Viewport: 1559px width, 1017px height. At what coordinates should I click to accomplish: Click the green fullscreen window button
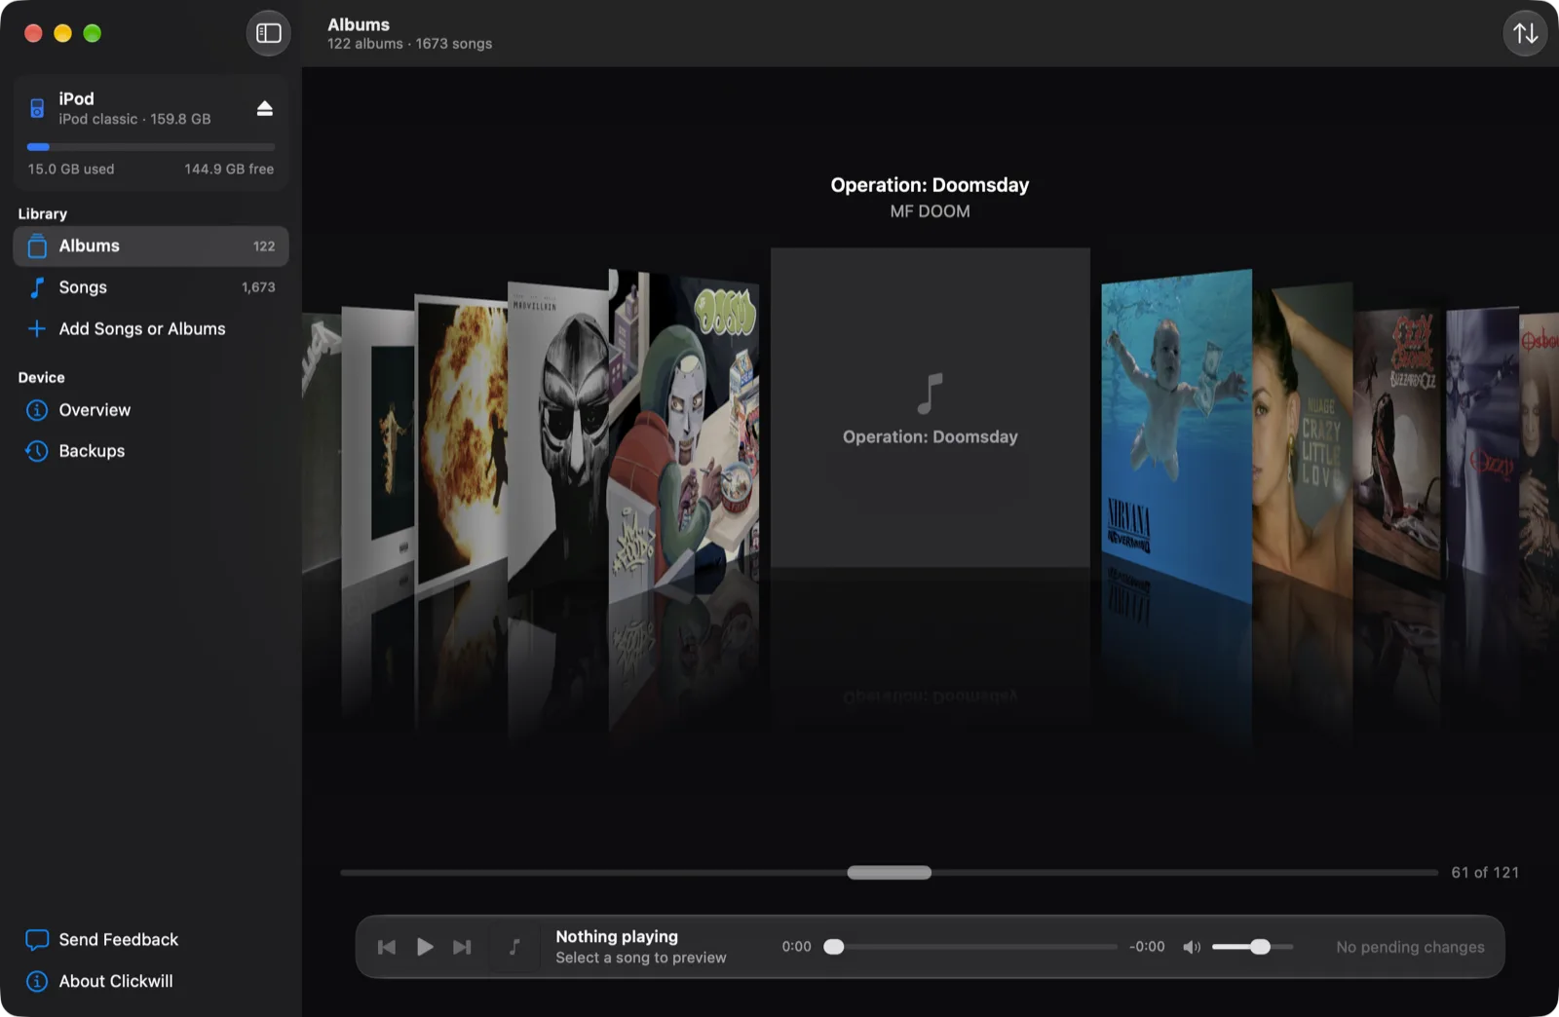(x=93, y=33)
